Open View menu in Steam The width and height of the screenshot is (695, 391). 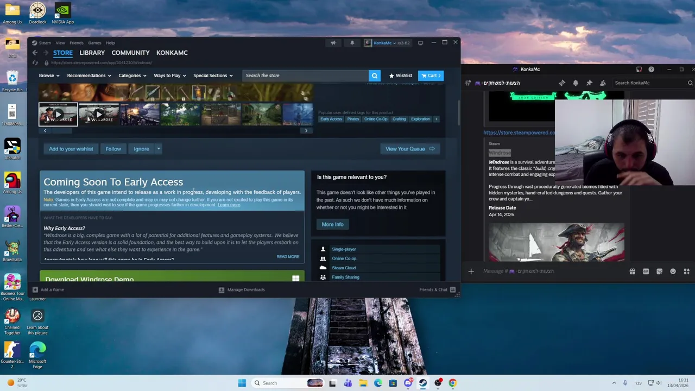pyautogui.click(x=60, y=43)
